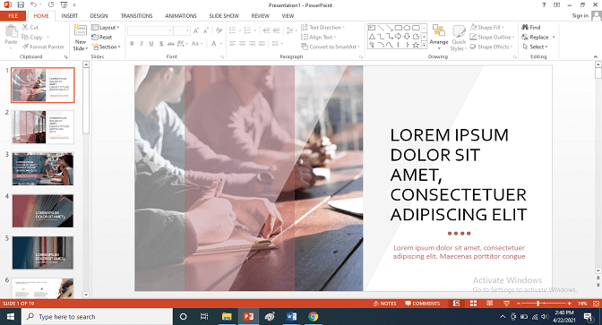Open the Layout dropdown

point(106,27)
